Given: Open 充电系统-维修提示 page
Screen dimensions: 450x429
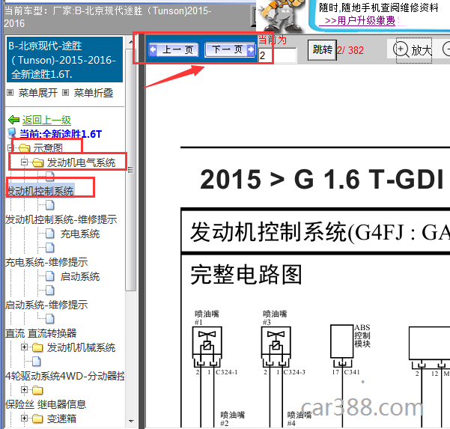Looking at the screenshot, I should pos(46,262).
